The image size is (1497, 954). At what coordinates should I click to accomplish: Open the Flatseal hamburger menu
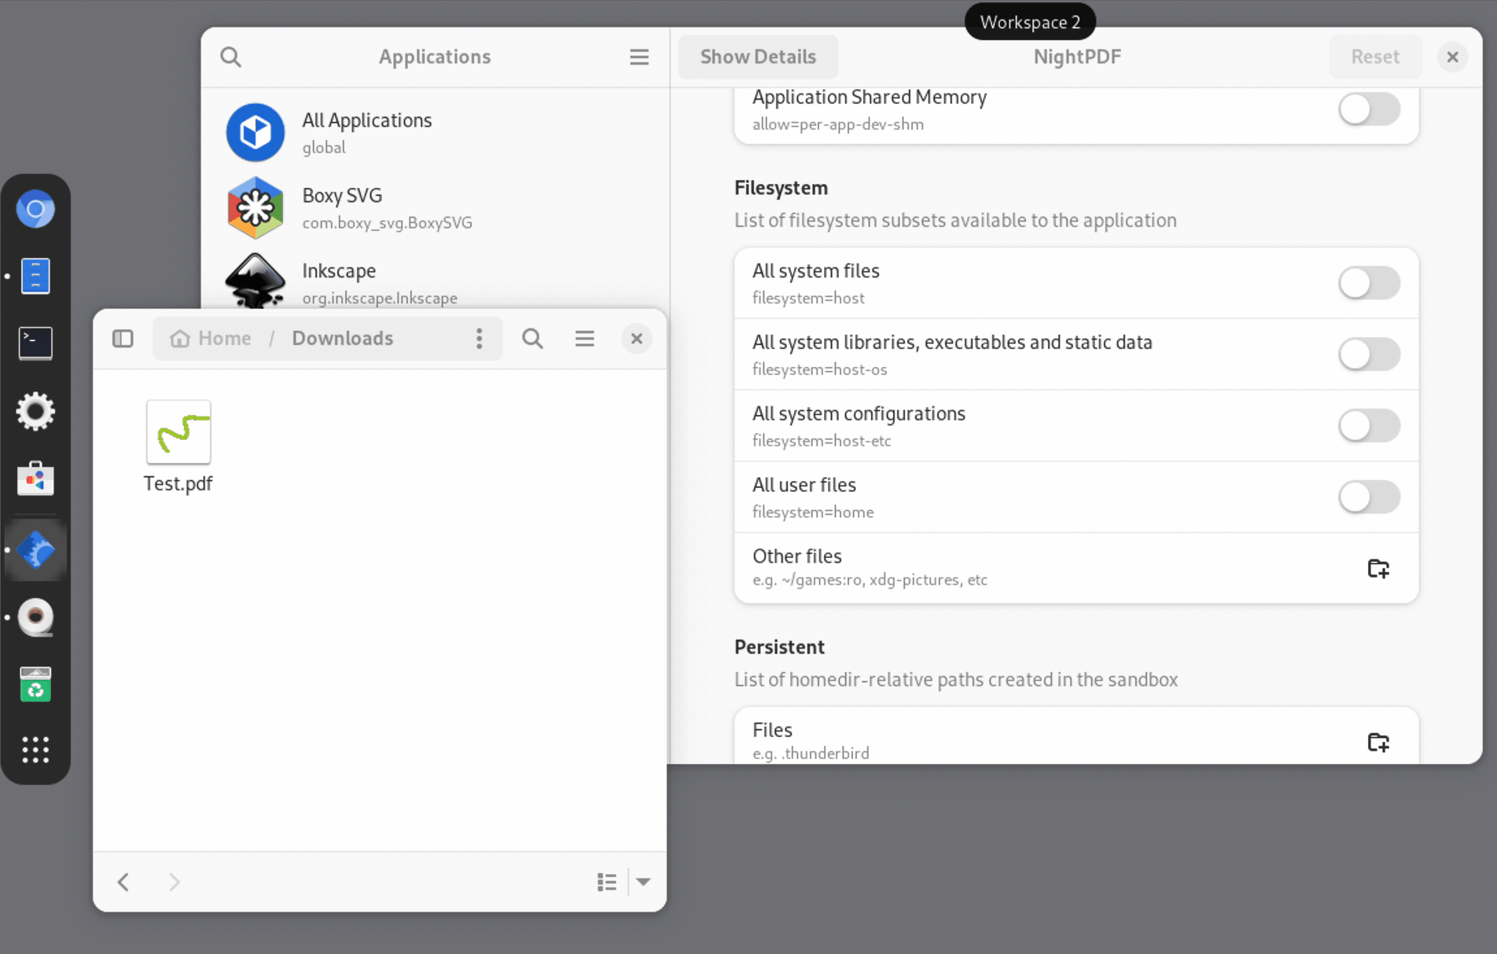click(x=639, y=57)
